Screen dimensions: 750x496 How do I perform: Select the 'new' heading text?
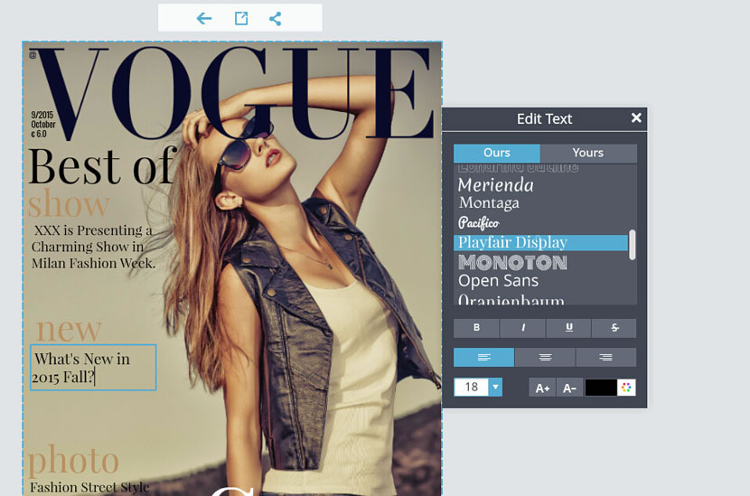[x=69, y=330]
